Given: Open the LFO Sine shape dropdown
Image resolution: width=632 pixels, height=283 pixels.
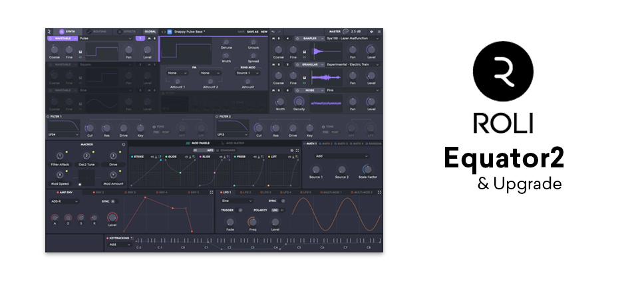Looking at the screenshot, I should point(237,201).
